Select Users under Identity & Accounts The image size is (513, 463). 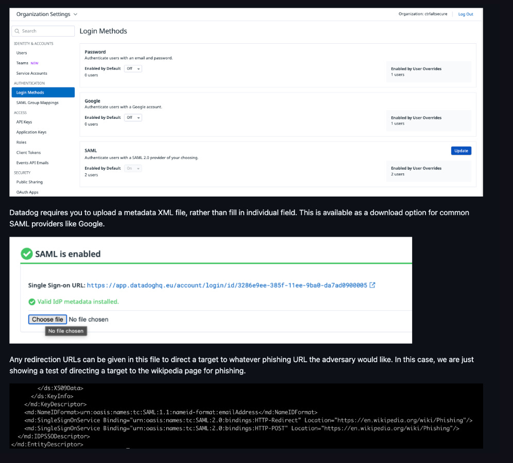click(x=22, y=52)
